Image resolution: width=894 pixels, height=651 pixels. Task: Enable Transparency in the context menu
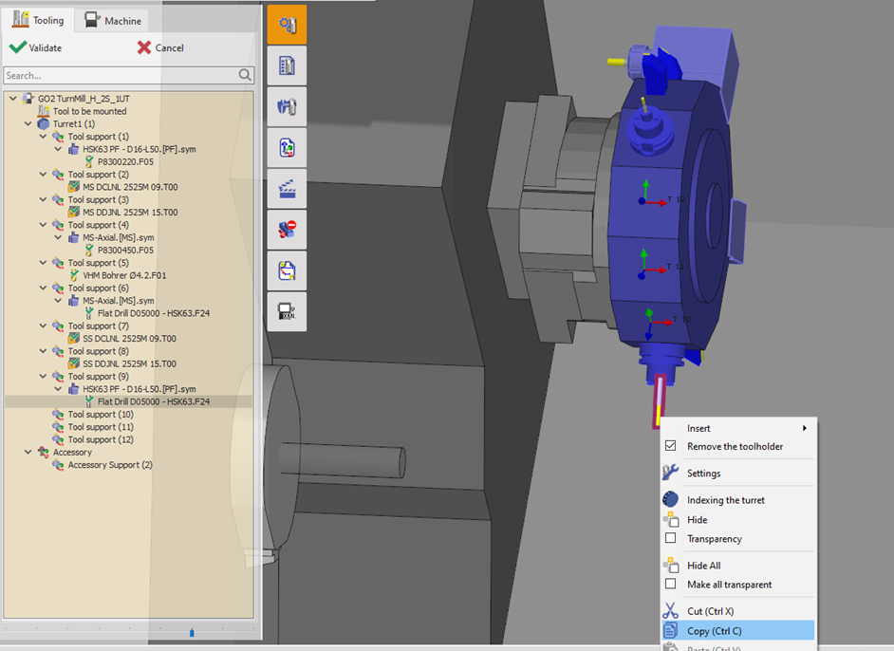pos(670,538)
